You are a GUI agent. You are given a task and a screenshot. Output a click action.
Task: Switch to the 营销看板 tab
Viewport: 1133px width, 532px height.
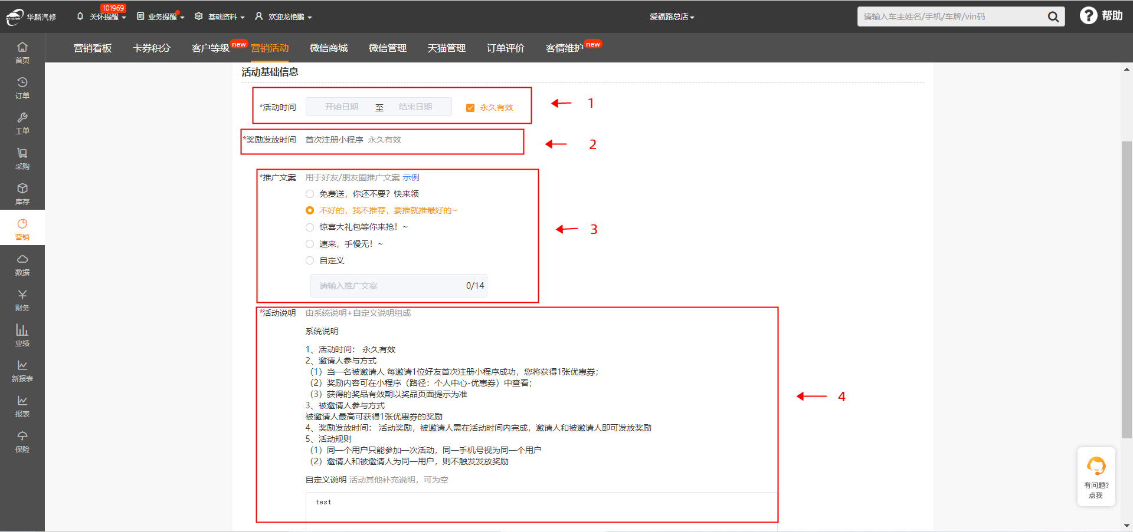pyautogui.click(x=93, y=48)
